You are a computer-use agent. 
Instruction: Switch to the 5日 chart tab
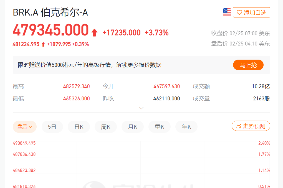(x=52, y=127)
